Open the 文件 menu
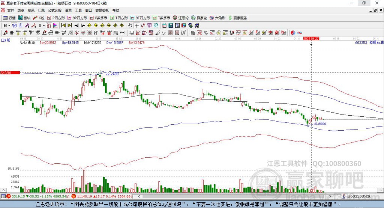 (10, 10)
